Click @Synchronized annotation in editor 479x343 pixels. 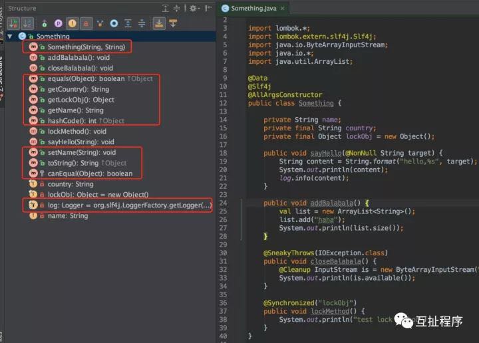(x=289, y=302)
